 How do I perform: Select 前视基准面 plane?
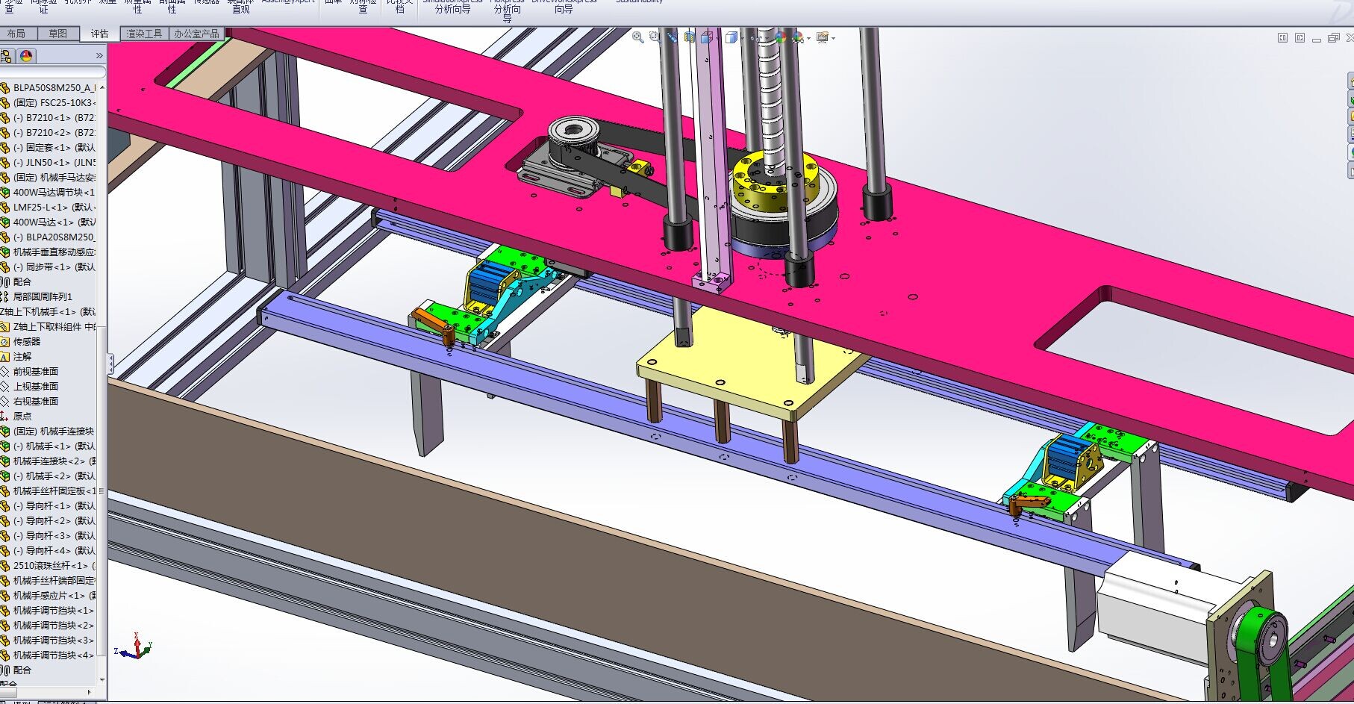click(36, 371)
